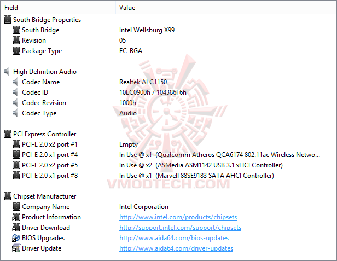Select the PCI Express Controller group label
337x261 pixels.
point(44,134)
